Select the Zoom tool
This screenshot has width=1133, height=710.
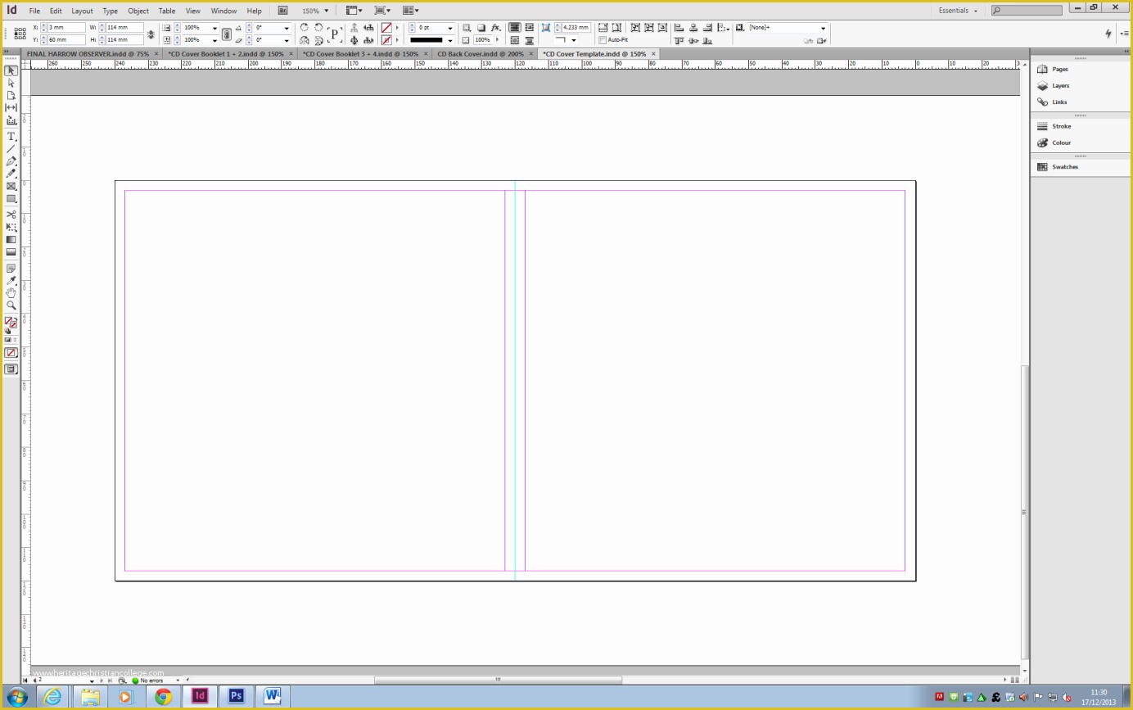[x=11, y=305]
